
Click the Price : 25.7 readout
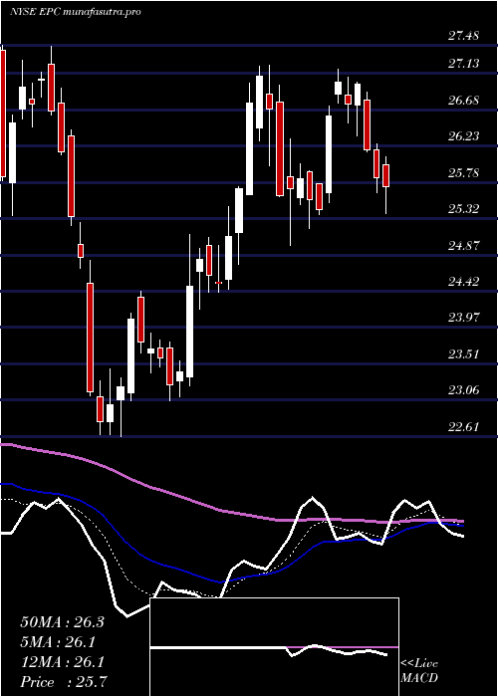[63, 681]
